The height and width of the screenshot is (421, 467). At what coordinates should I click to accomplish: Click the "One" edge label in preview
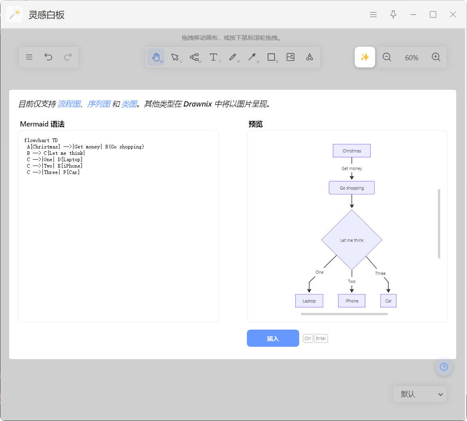point(320,272)
